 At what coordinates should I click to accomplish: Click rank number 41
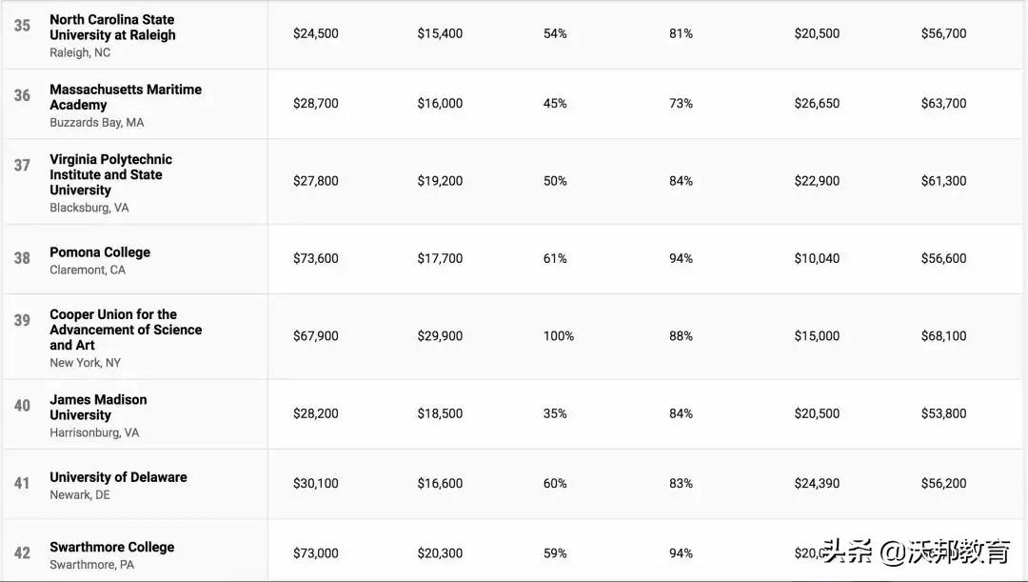tap(22, 484)
